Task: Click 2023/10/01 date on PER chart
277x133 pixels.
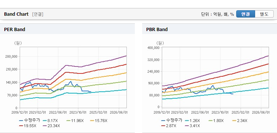Action: (x=78, y=113)
